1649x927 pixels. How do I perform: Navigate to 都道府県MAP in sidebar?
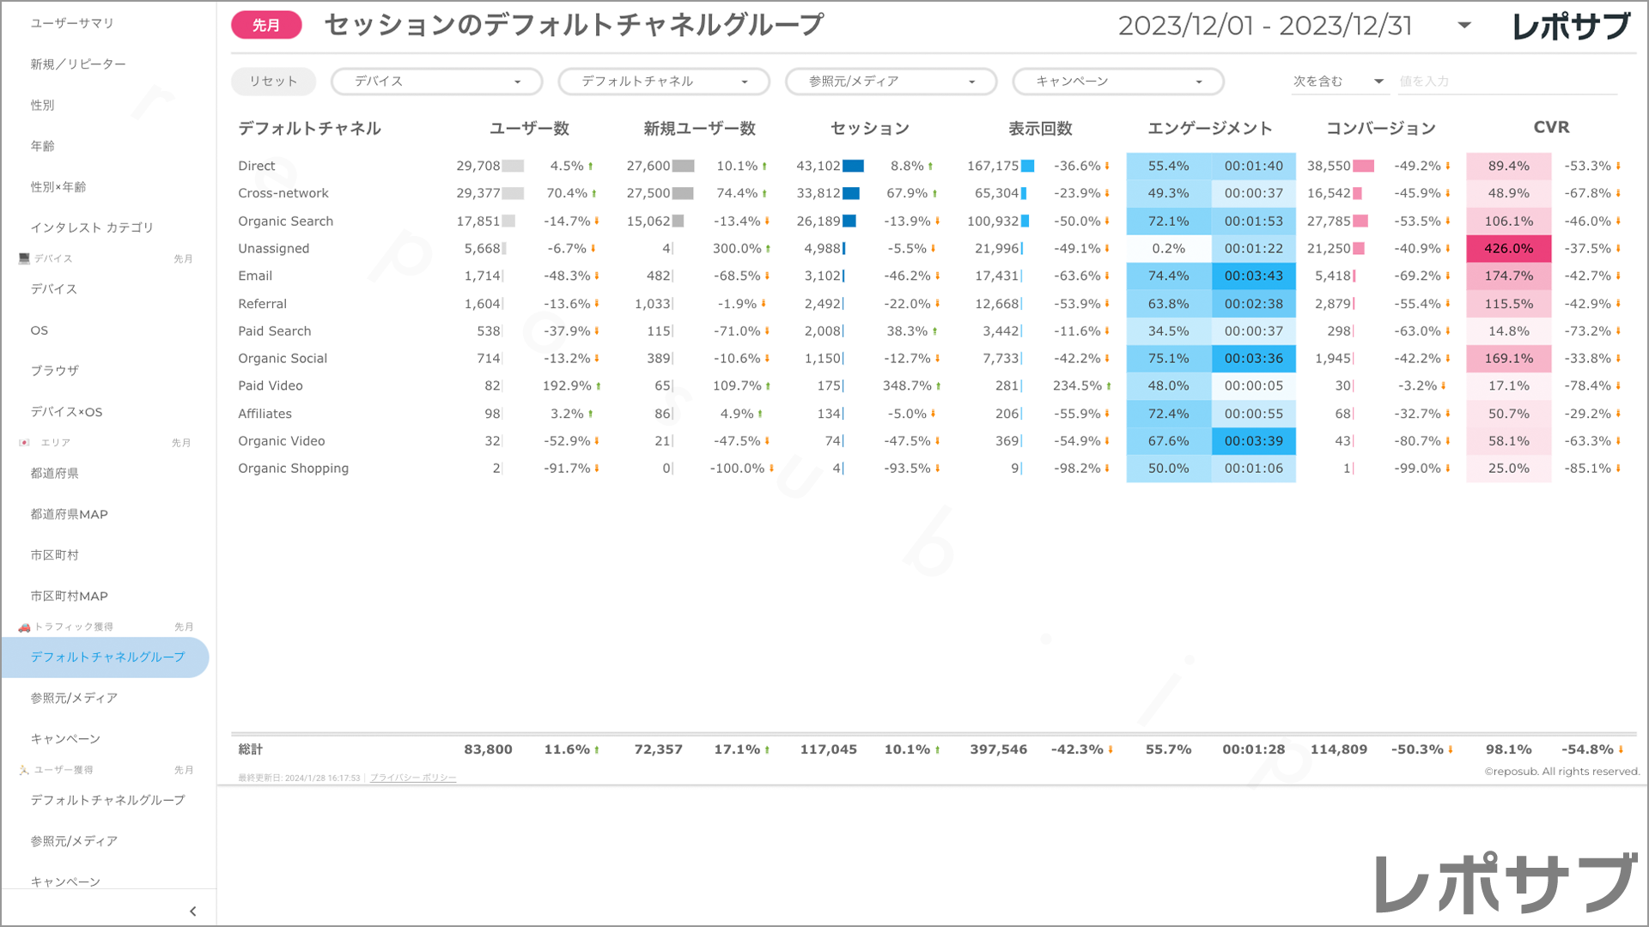point(69,514)
